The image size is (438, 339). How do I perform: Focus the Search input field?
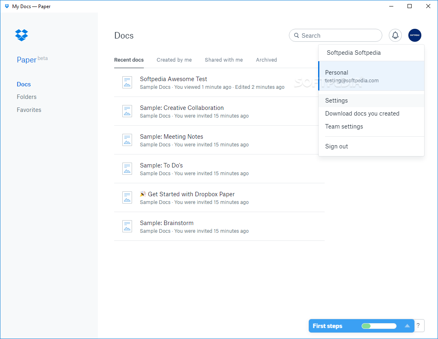point(336,35)
